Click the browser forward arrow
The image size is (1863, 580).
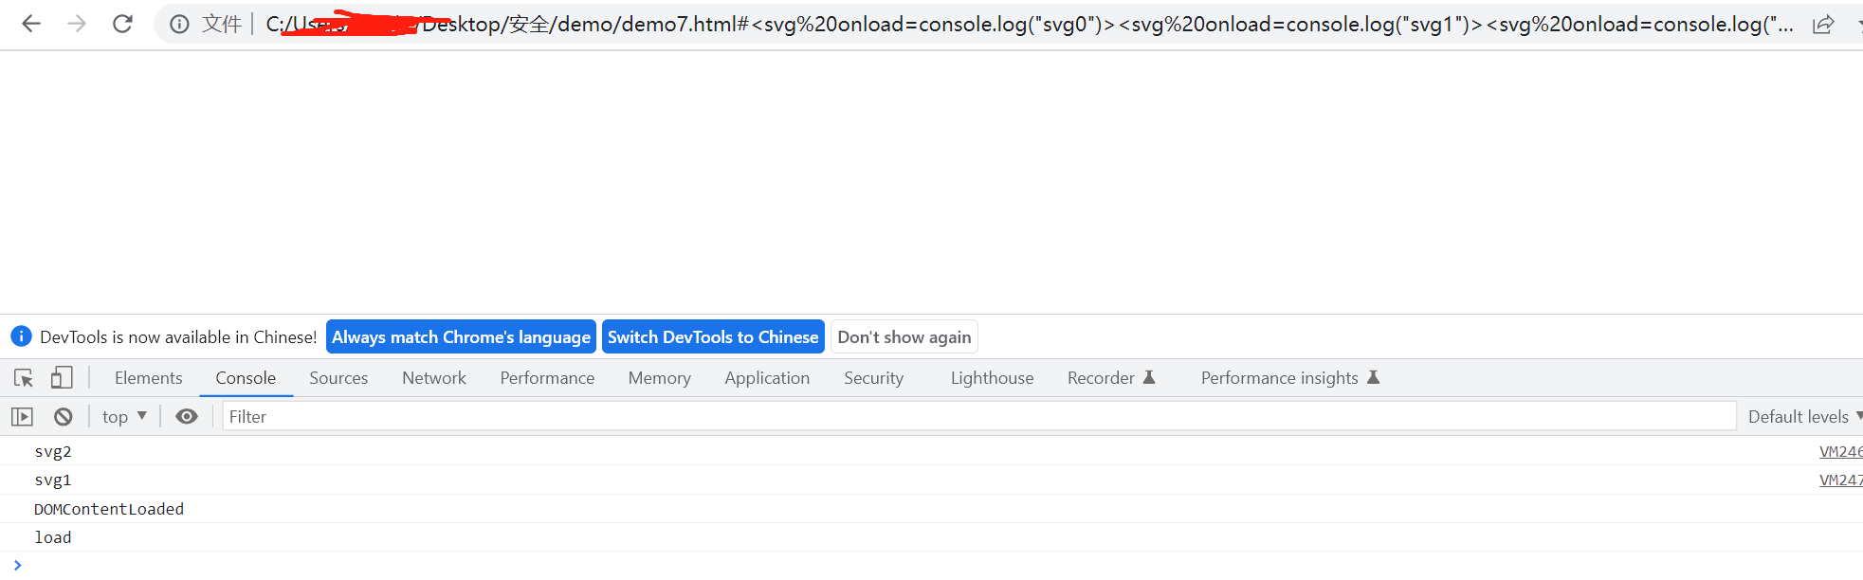click(x=77, y=24)
